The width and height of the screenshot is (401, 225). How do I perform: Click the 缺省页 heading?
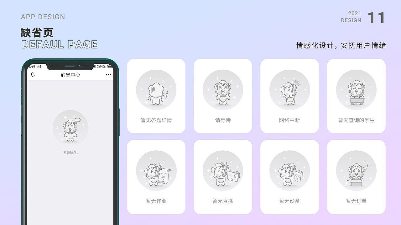pyautogui.click(x=37, y=32)
